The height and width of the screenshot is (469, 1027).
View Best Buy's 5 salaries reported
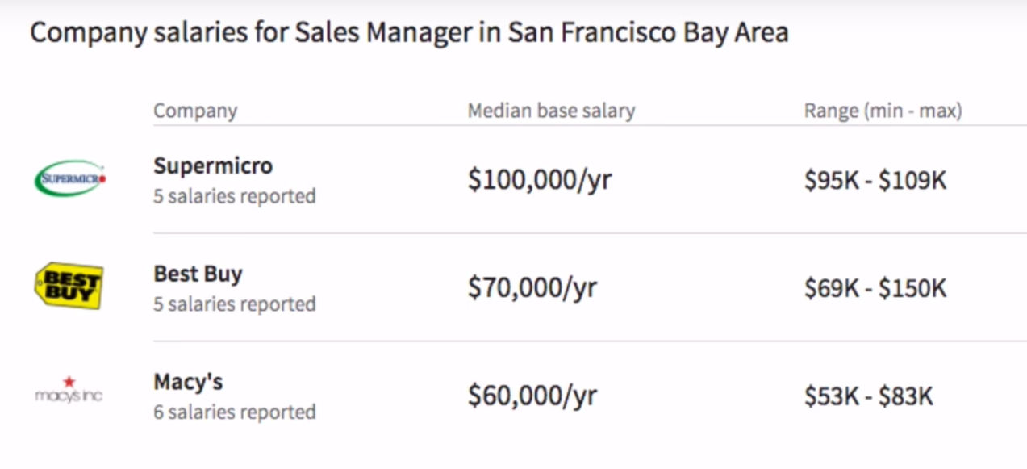tap(234, 304)
